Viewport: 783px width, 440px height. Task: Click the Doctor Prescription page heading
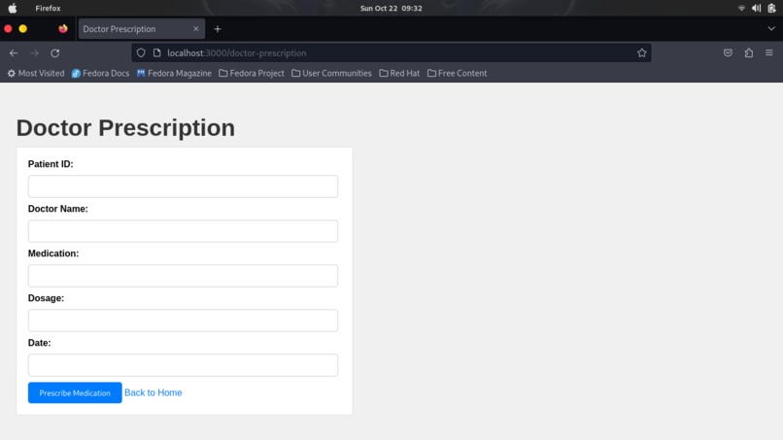(x=126, y=128)
